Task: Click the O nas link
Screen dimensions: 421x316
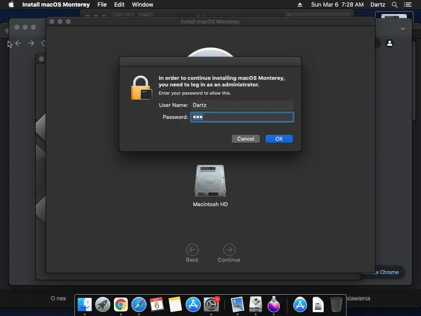Action: point(58,298)
